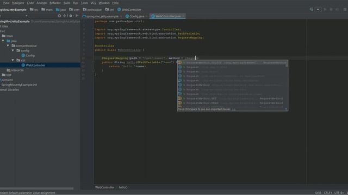Open the Build menu
Screen dimensions: 348x195
[x=66, y=3]
